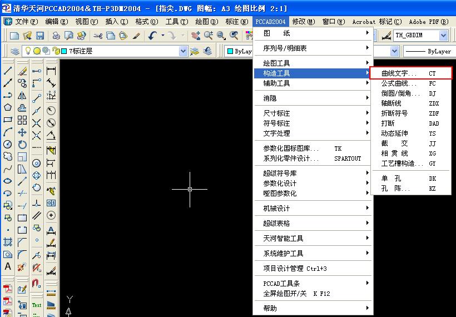The height and width of the screenshot is (317, 456).
Task: Click the Layer Previous icon
Action: click(207, 52)
